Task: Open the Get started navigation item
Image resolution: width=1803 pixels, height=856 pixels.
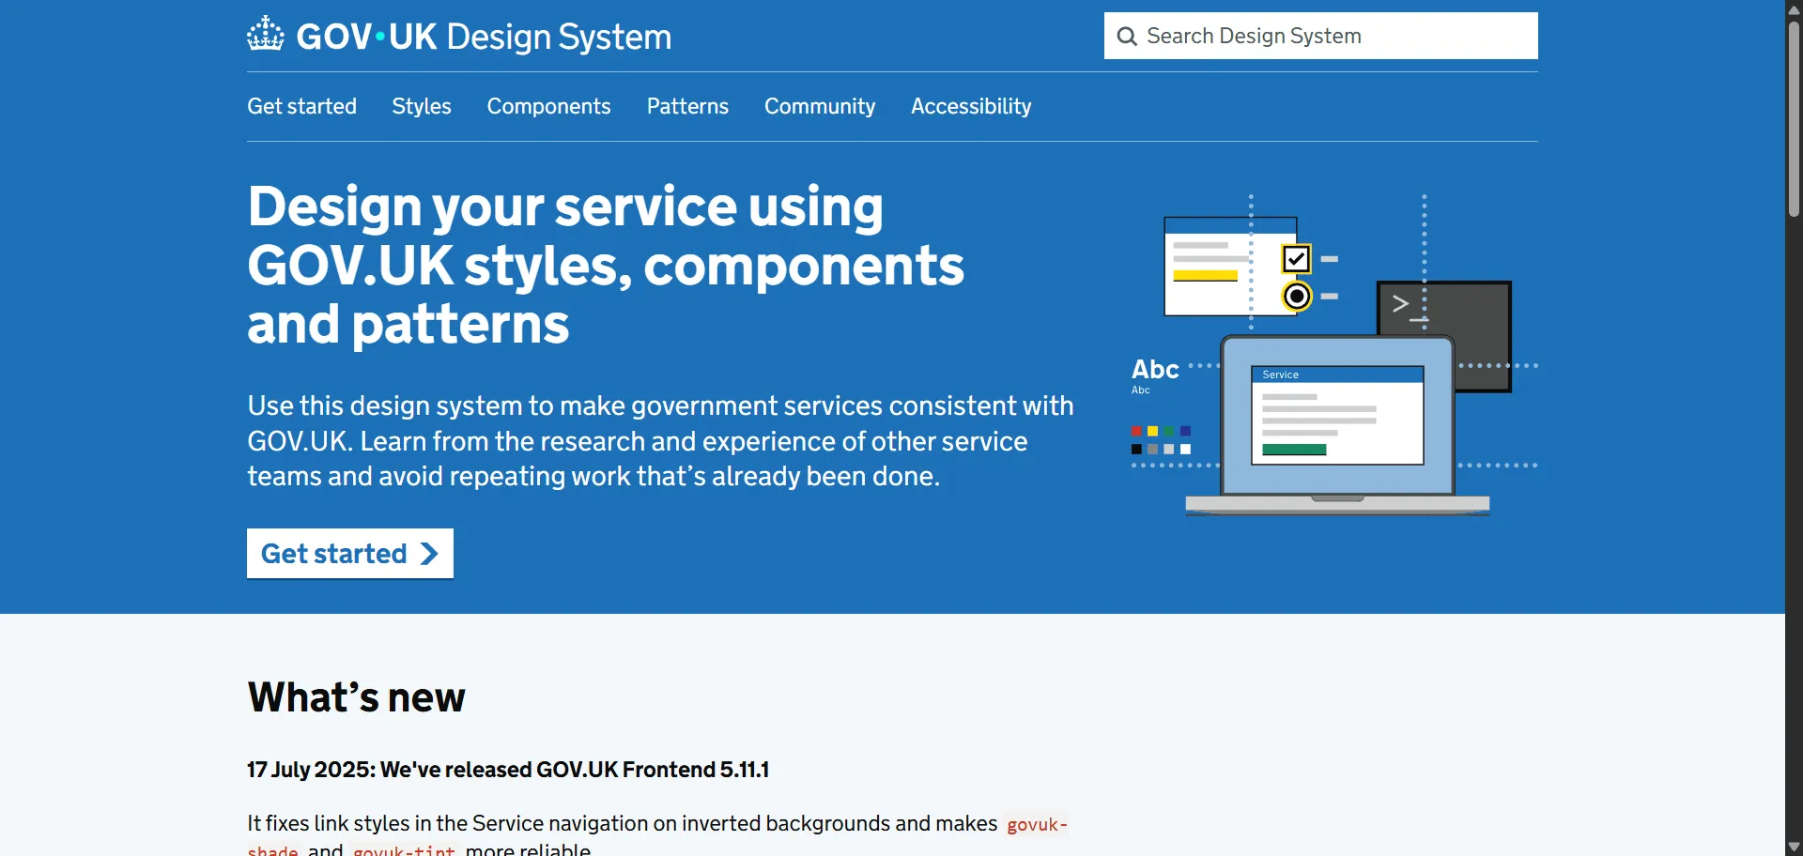Action: pyautogui.click(x=301, y=107)
